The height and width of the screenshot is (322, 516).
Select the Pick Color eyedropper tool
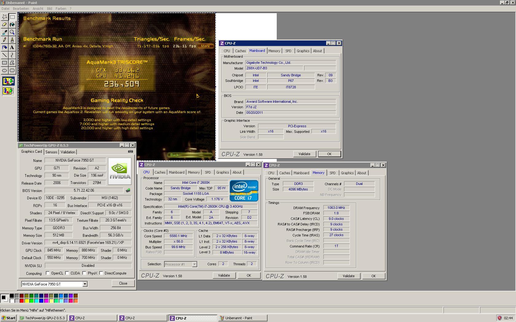[x=5, y=32]
